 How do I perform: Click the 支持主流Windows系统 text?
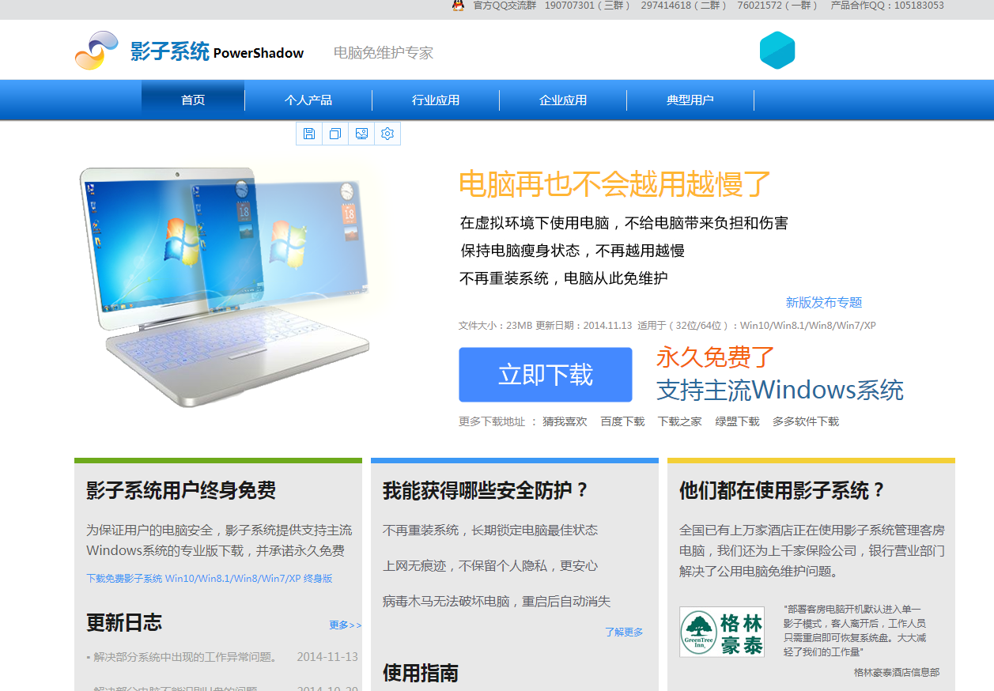(x=780, y=390)
